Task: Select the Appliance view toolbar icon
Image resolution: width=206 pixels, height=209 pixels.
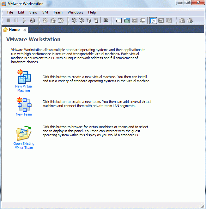Action: [x=161, y=20]
